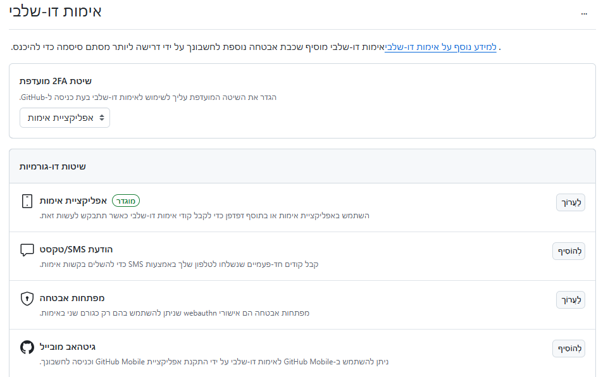Click the GitHub Mobile octocat icon
The height and width of the screenshot is (377, 608).
(x=27, y=347)
